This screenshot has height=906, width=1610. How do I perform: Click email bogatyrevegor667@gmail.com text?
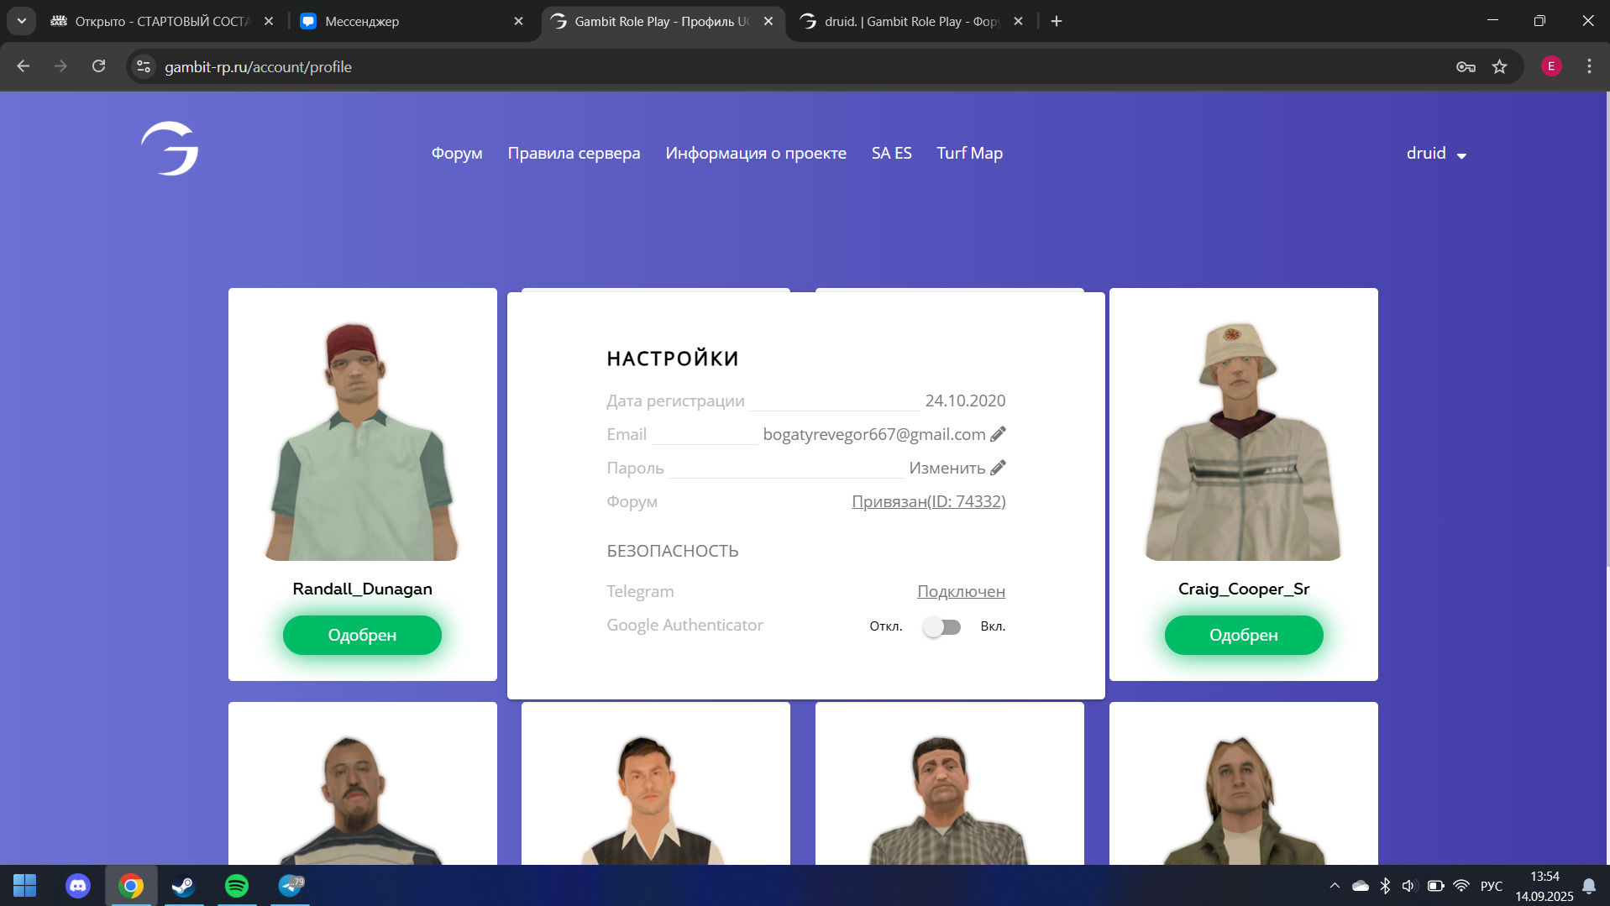[x=873, y=434]
